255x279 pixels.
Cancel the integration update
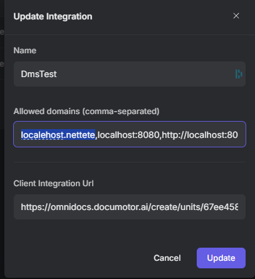(x=167, y=258)
